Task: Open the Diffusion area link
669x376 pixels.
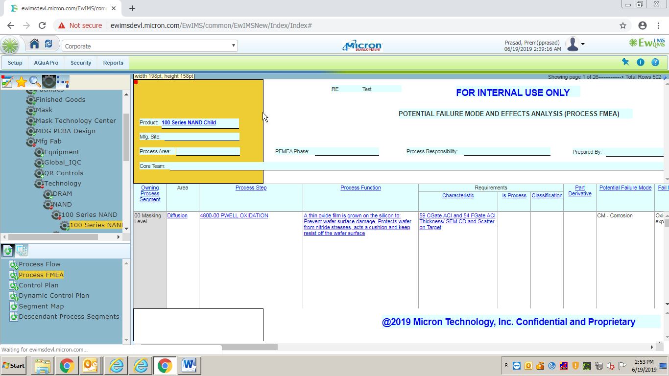Action: [177, 215]
